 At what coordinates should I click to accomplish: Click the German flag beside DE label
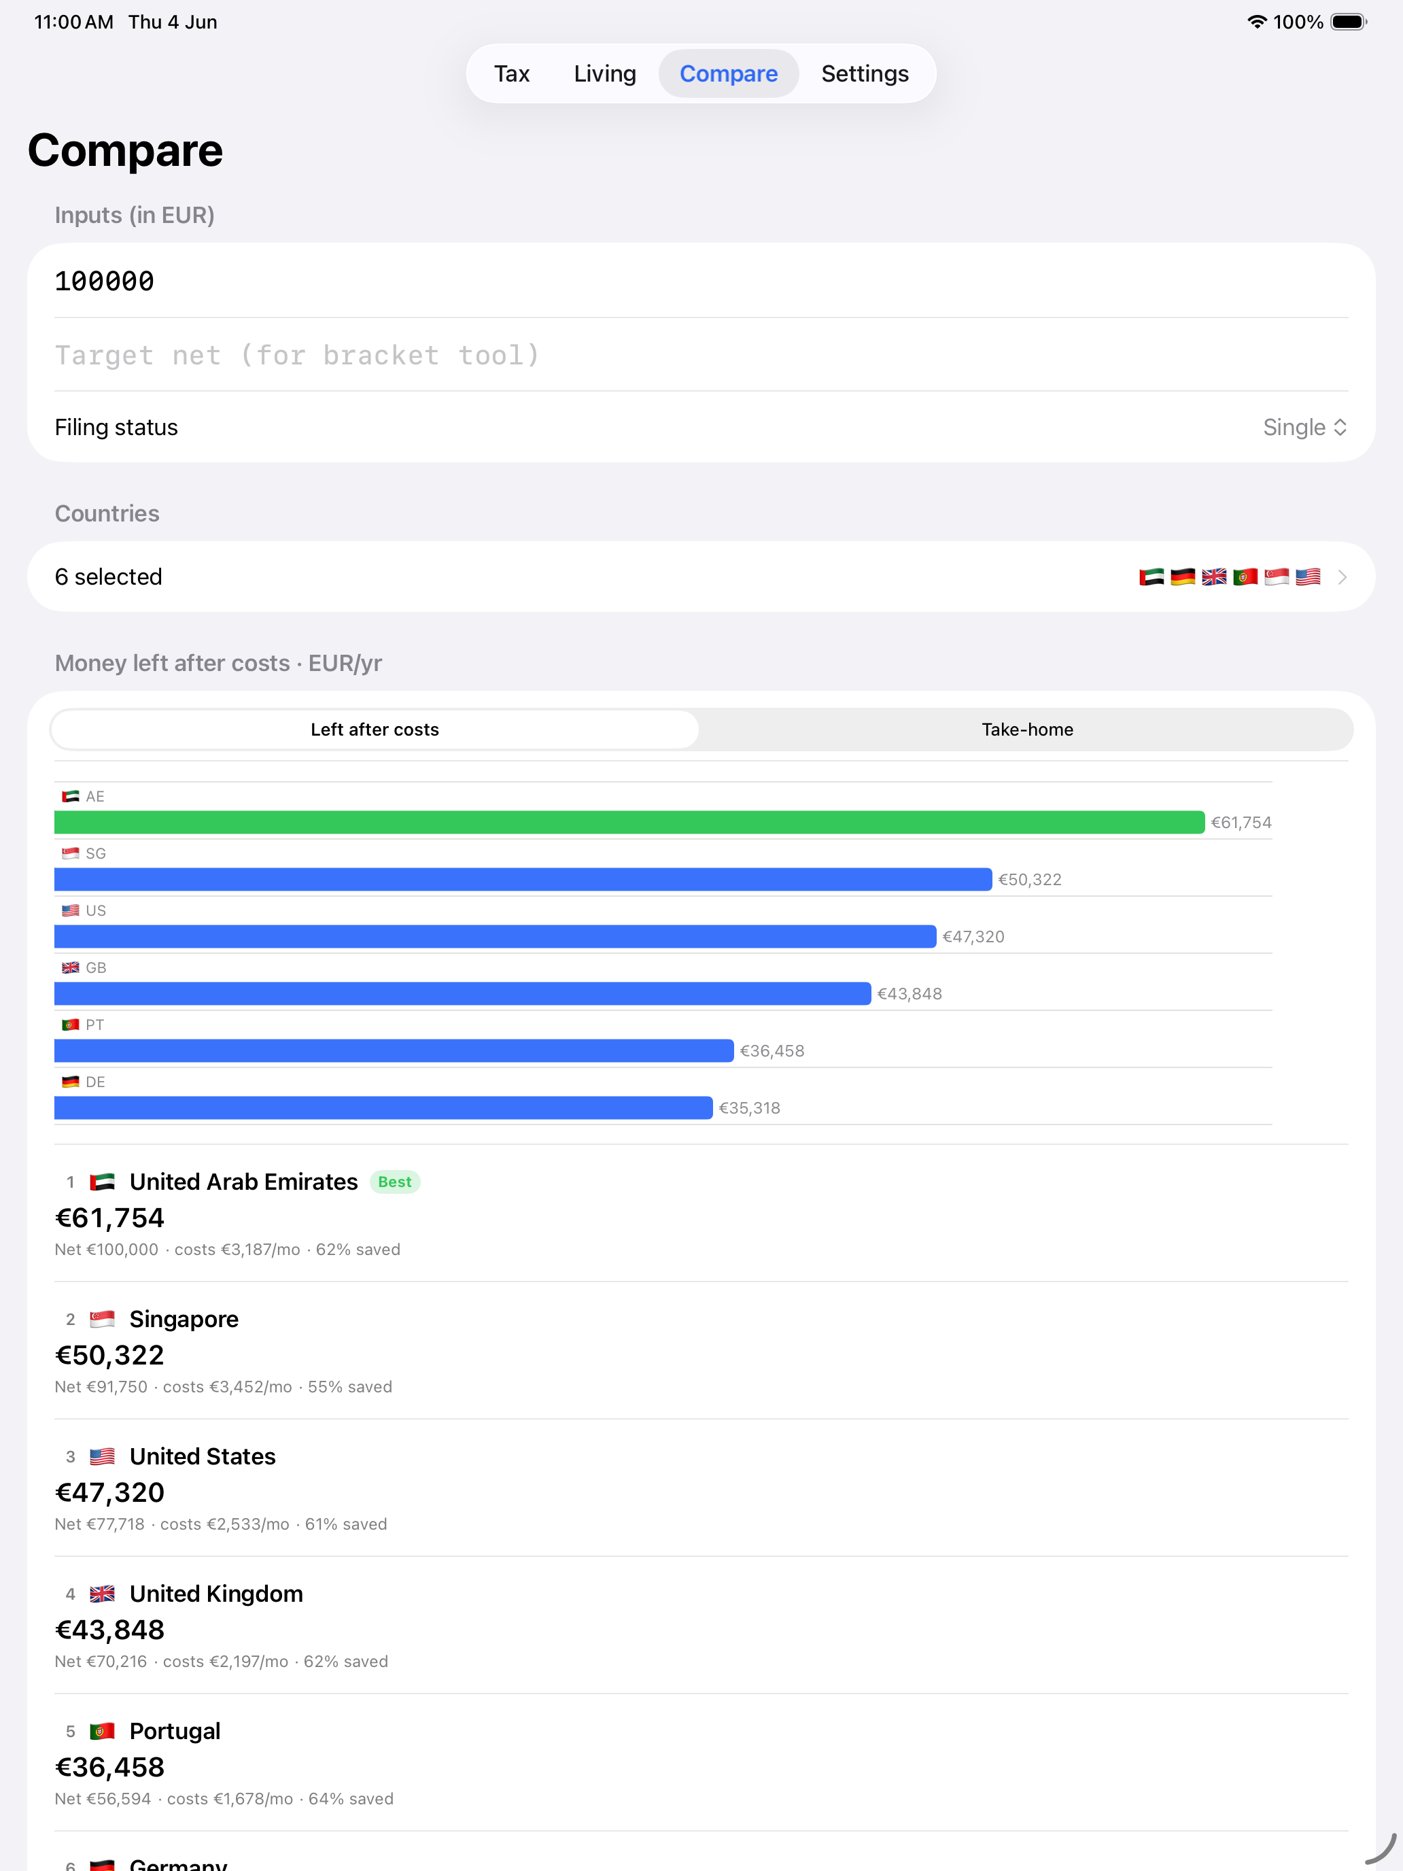[x=70, y=1082]
